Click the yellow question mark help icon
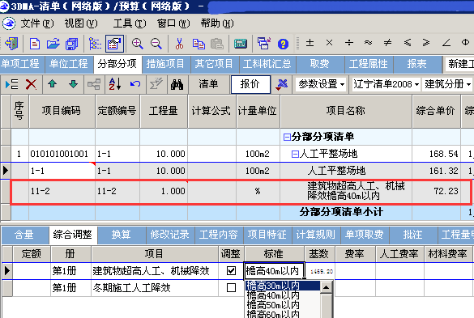 pyautogui.click(x=283, y=44)
